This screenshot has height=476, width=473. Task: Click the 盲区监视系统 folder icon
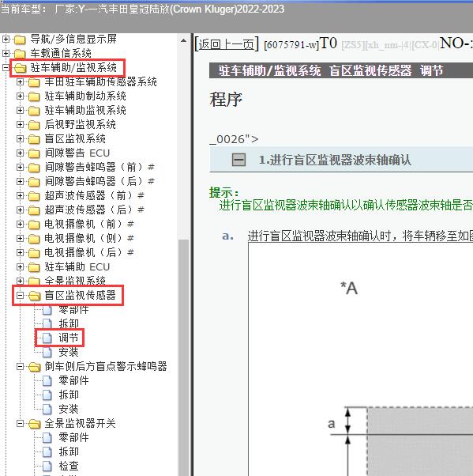34,139
